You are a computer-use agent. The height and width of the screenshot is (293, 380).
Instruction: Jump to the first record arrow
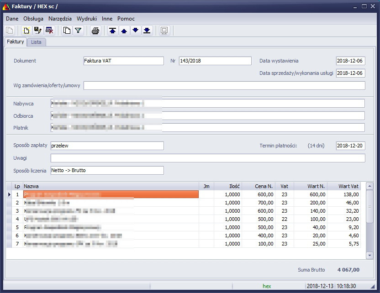(x=112, y=31)
